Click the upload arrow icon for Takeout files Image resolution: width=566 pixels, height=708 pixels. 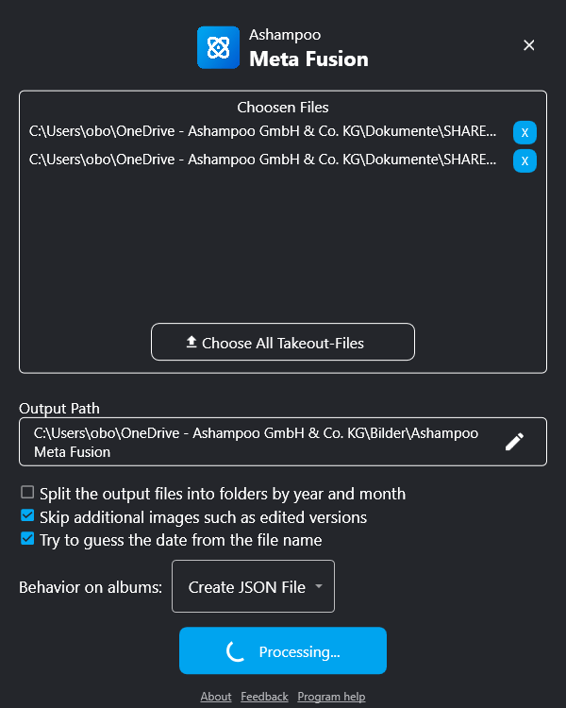[191, 342]
